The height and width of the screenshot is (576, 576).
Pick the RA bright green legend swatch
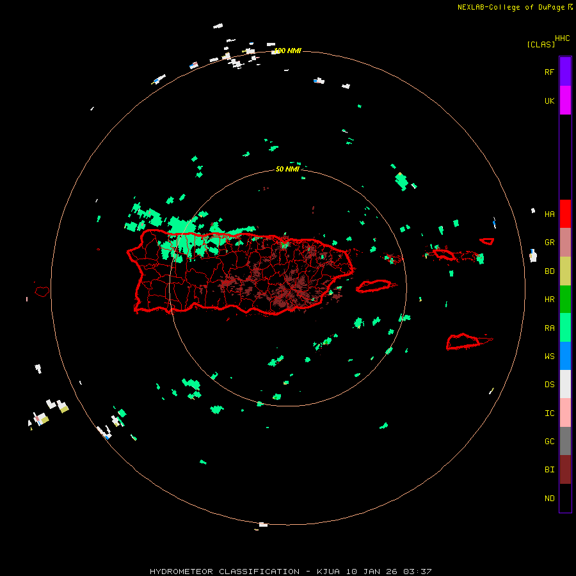click(565, 328)
